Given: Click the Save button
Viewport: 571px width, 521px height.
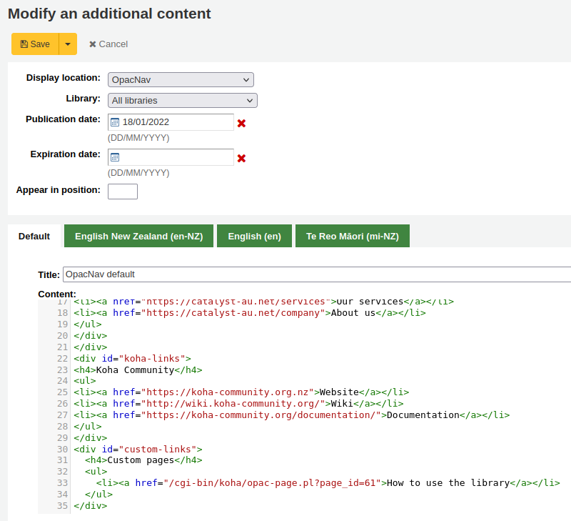Looking at the screenshot, I should pos(35,44).
